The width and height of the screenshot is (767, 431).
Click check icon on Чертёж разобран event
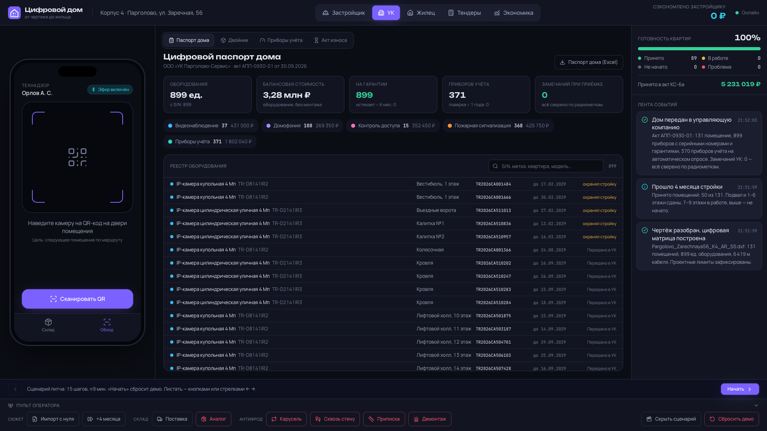point(645,230)
